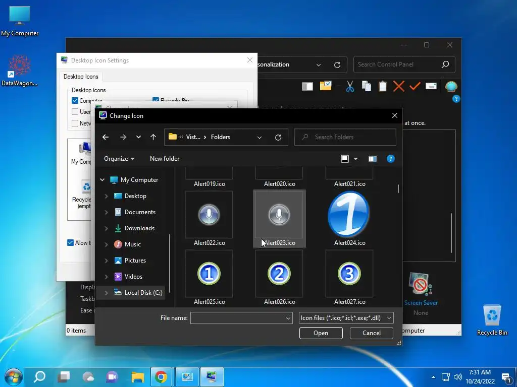517x387 pixels.
Task: Expand the Documents tree node
Action: pyautogui.click(x=106, y=212)
